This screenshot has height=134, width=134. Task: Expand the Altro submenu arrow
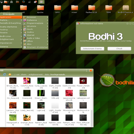(48, 44)
